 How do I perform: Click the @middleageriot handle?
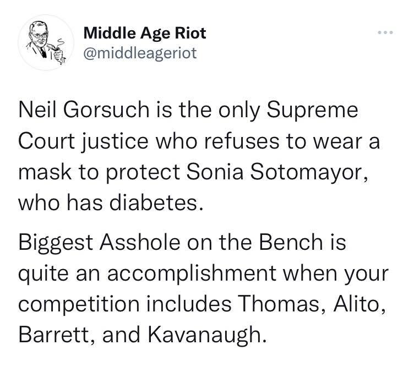click(140, 53)
